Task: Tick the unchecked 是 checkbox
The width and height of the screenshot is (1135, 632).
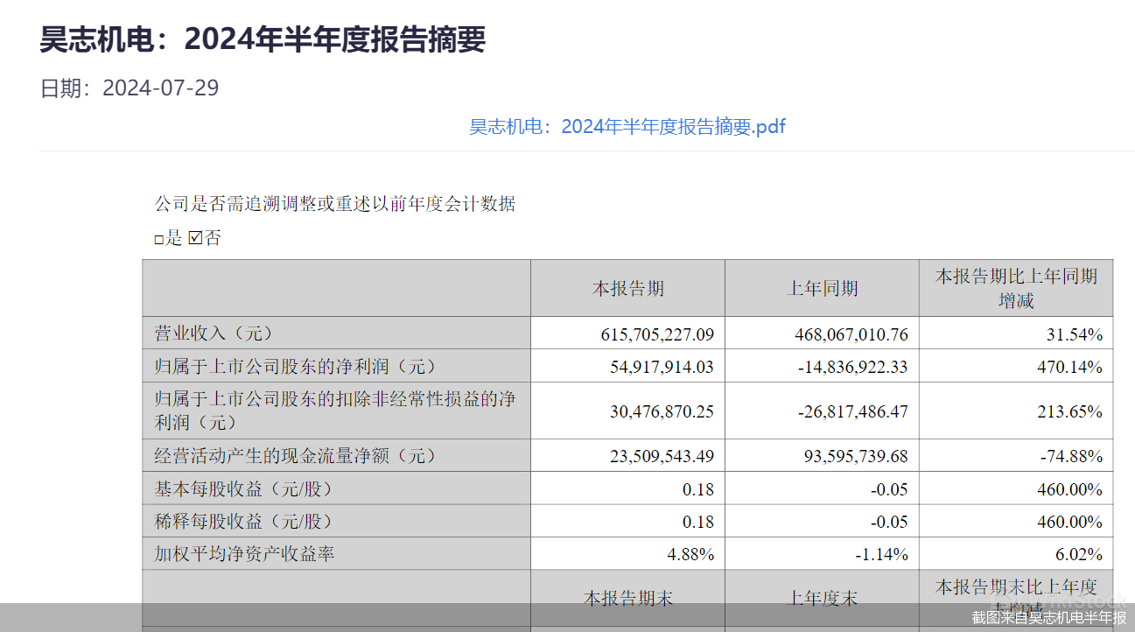Action: 159,239
